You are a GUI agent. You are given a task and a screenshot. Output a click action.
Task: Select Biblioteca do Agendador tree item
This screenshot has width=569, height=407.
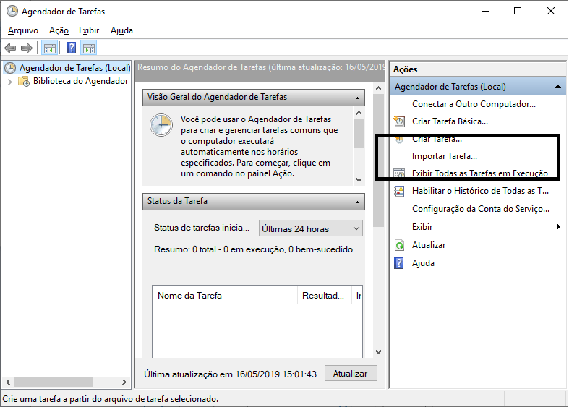80,81
